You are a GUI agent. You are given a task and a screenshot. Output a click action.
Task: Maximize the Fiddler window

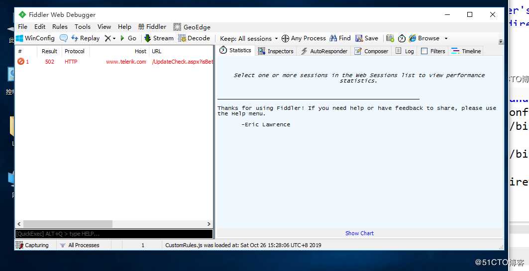pos(470,14)
